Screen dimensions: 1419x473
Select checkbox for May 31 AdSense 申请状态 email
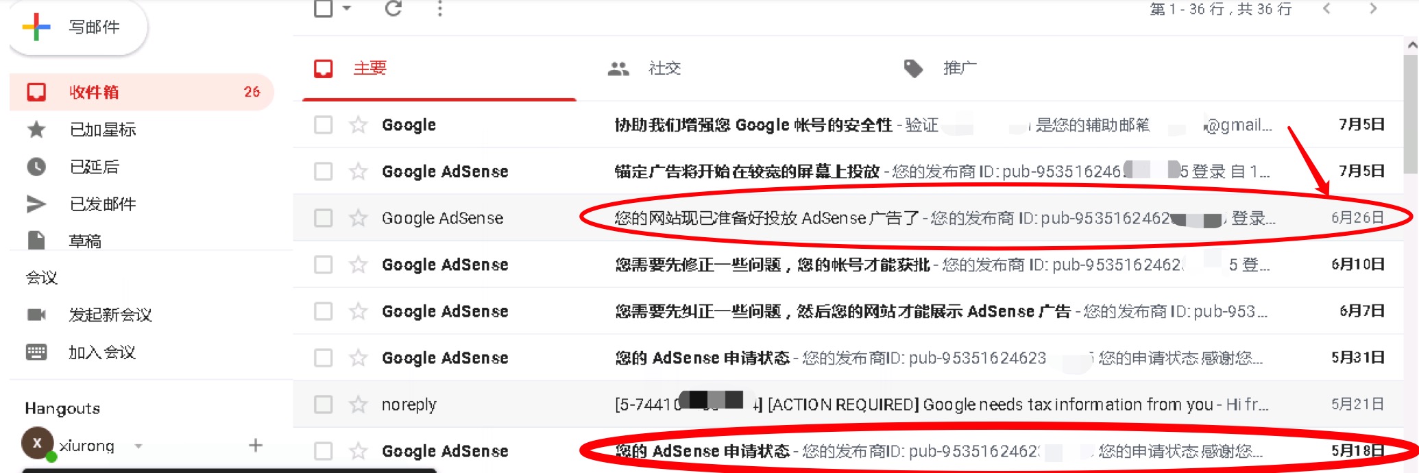pyautogui.click(x=324, y=358)
